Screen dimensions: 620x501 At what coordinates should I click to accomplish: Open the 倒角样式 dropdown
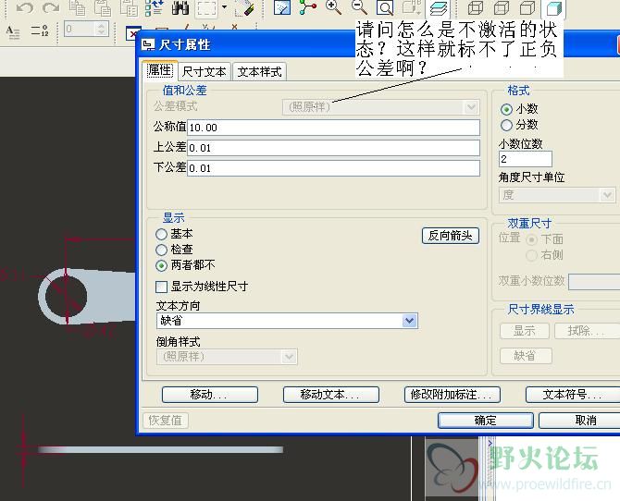pyautogui.click(x=227, y=357)
